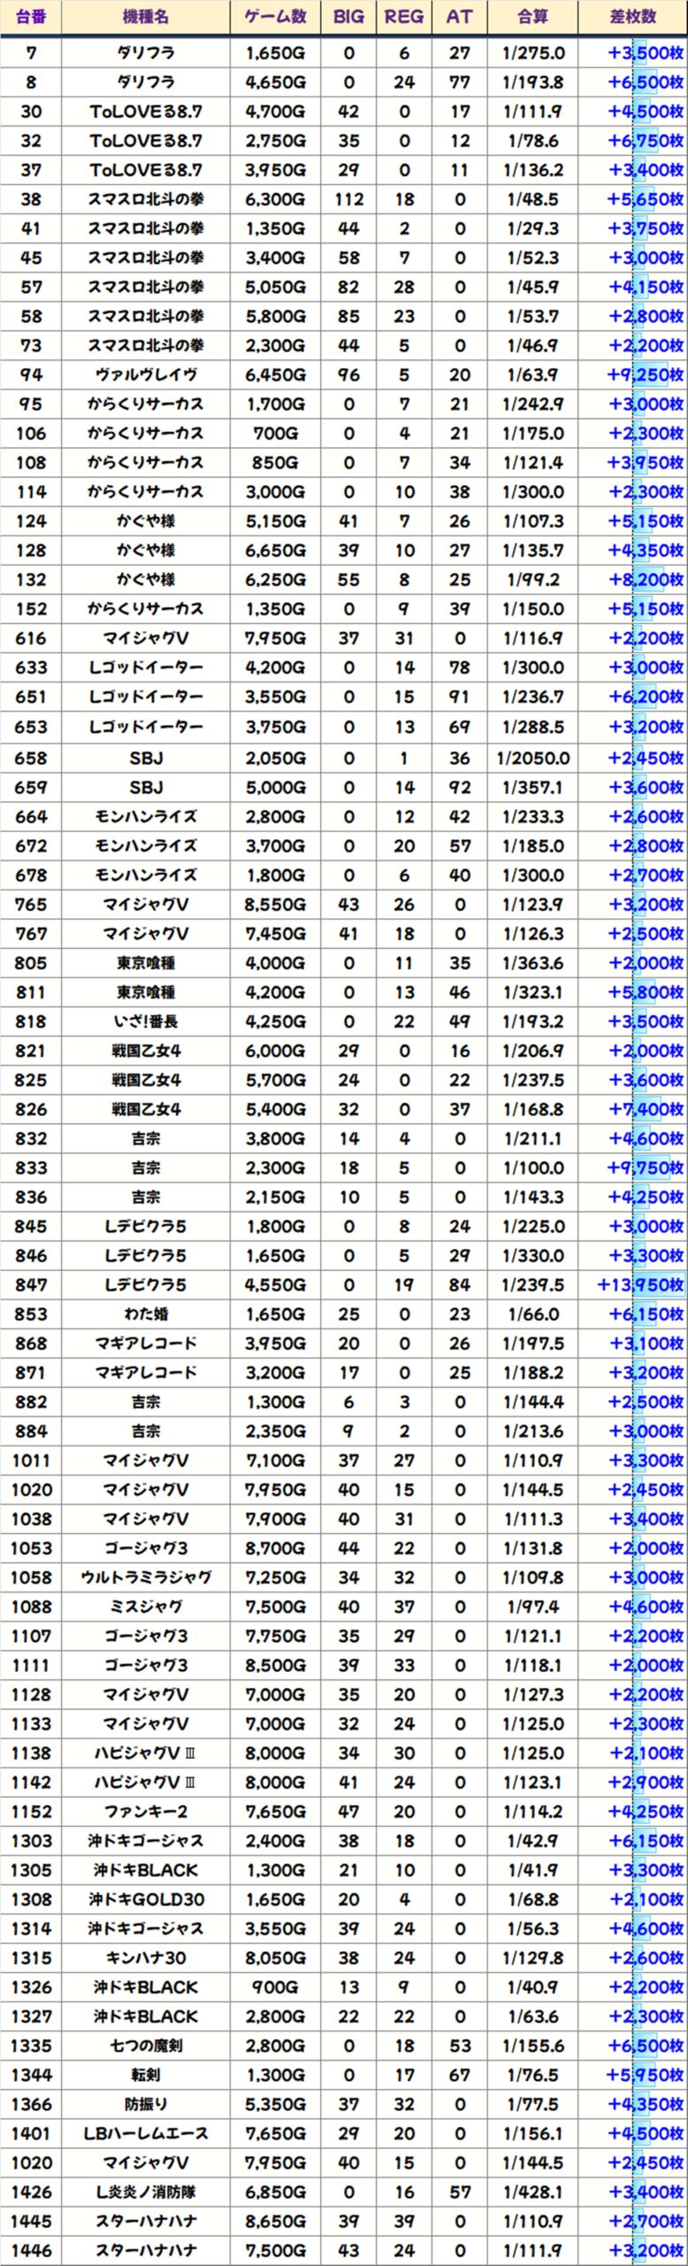Click the L炎炎ノ消防隊 machine name
Image resolution: width=688 pixels, height=2266 pixels.
pyautogui.click(x=146, y=2192)
